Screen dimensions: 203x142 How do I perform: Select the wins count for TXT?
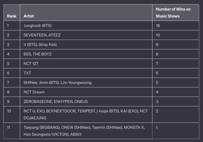(157, 73)
